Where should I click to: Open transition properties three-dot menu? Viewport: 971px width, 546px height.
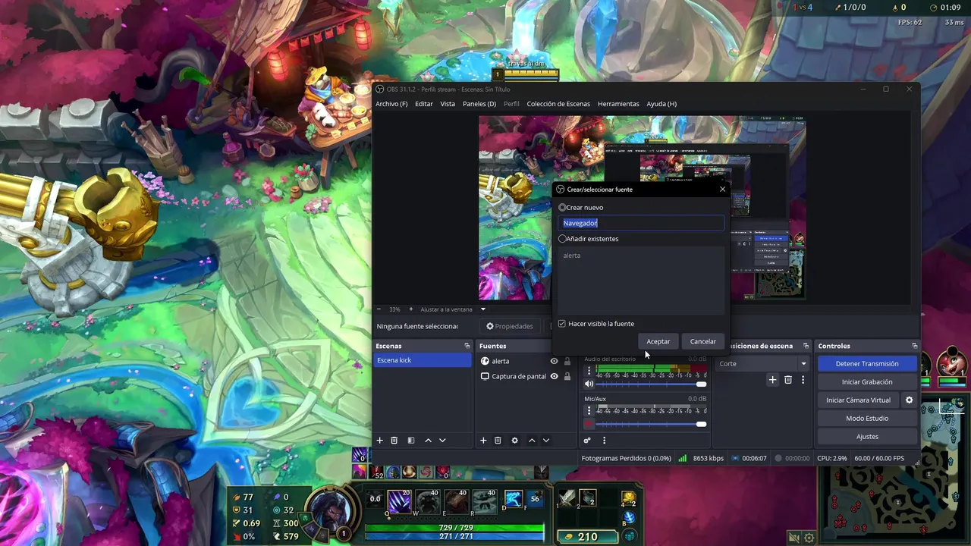(803, 380)
